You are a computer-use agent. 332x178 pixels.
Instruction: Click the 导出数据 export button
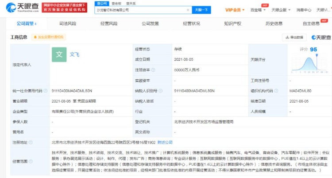[x=294, y=37]
